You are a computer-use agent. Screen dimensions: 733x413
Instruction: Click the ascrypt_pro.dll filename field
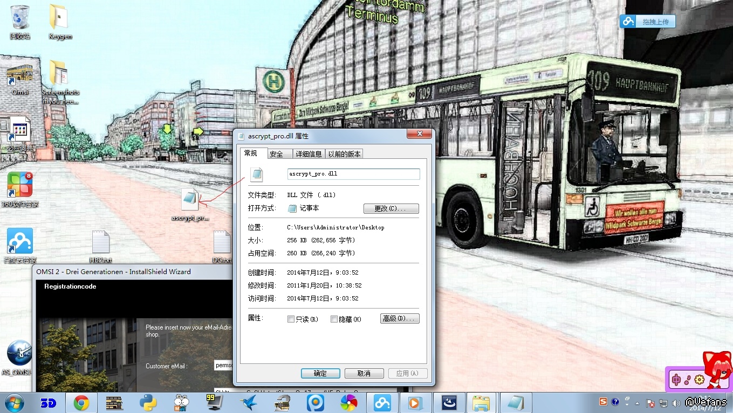coord(353,174)
